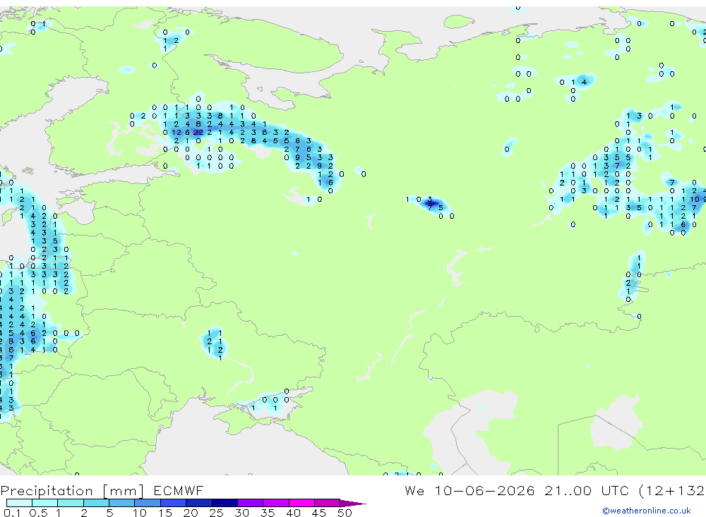
Task: Click the "Precipitation" title word
Action: [x=47, y=490]
